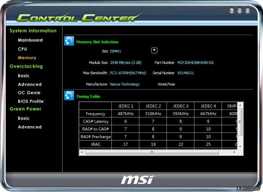This screenshot has width=263, height=192.
Task: Click the timing table scroll up arrow
Action: 240,105
